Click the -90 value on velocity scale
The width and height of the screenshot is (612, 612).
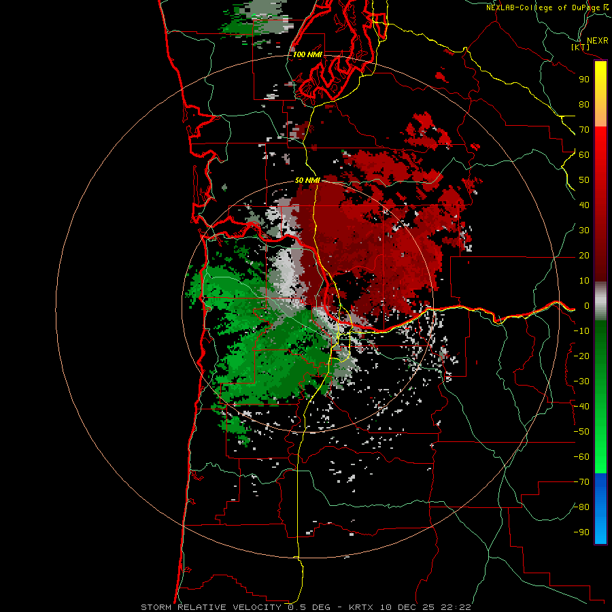pos(581,532)
